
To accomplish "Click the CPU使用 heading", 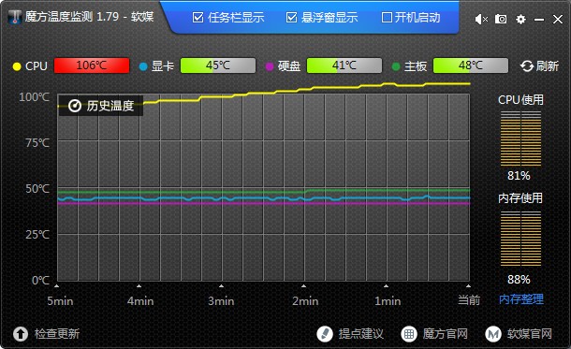I will (520, 100).
